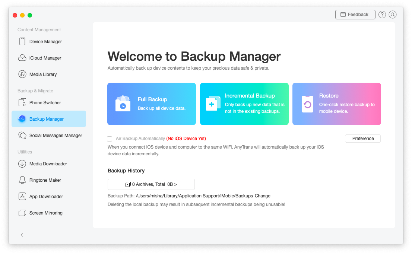
Task: Click the App Downloader icon
Action: (x=22, y=196)
